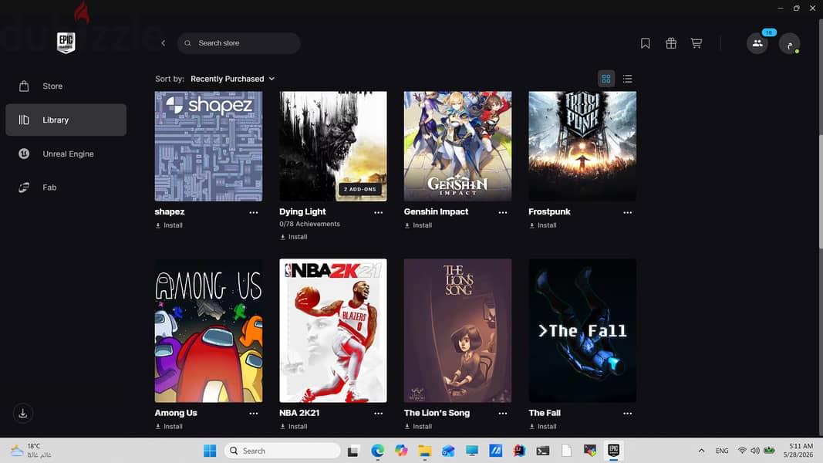This screenshot has height=463, width=823.
Task: Open Copilot from the taskbar
Action: (x=402, y=451)
